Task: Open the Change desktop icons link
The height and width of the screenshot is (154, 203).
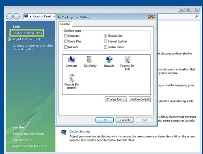Action: tap(27, 33)
